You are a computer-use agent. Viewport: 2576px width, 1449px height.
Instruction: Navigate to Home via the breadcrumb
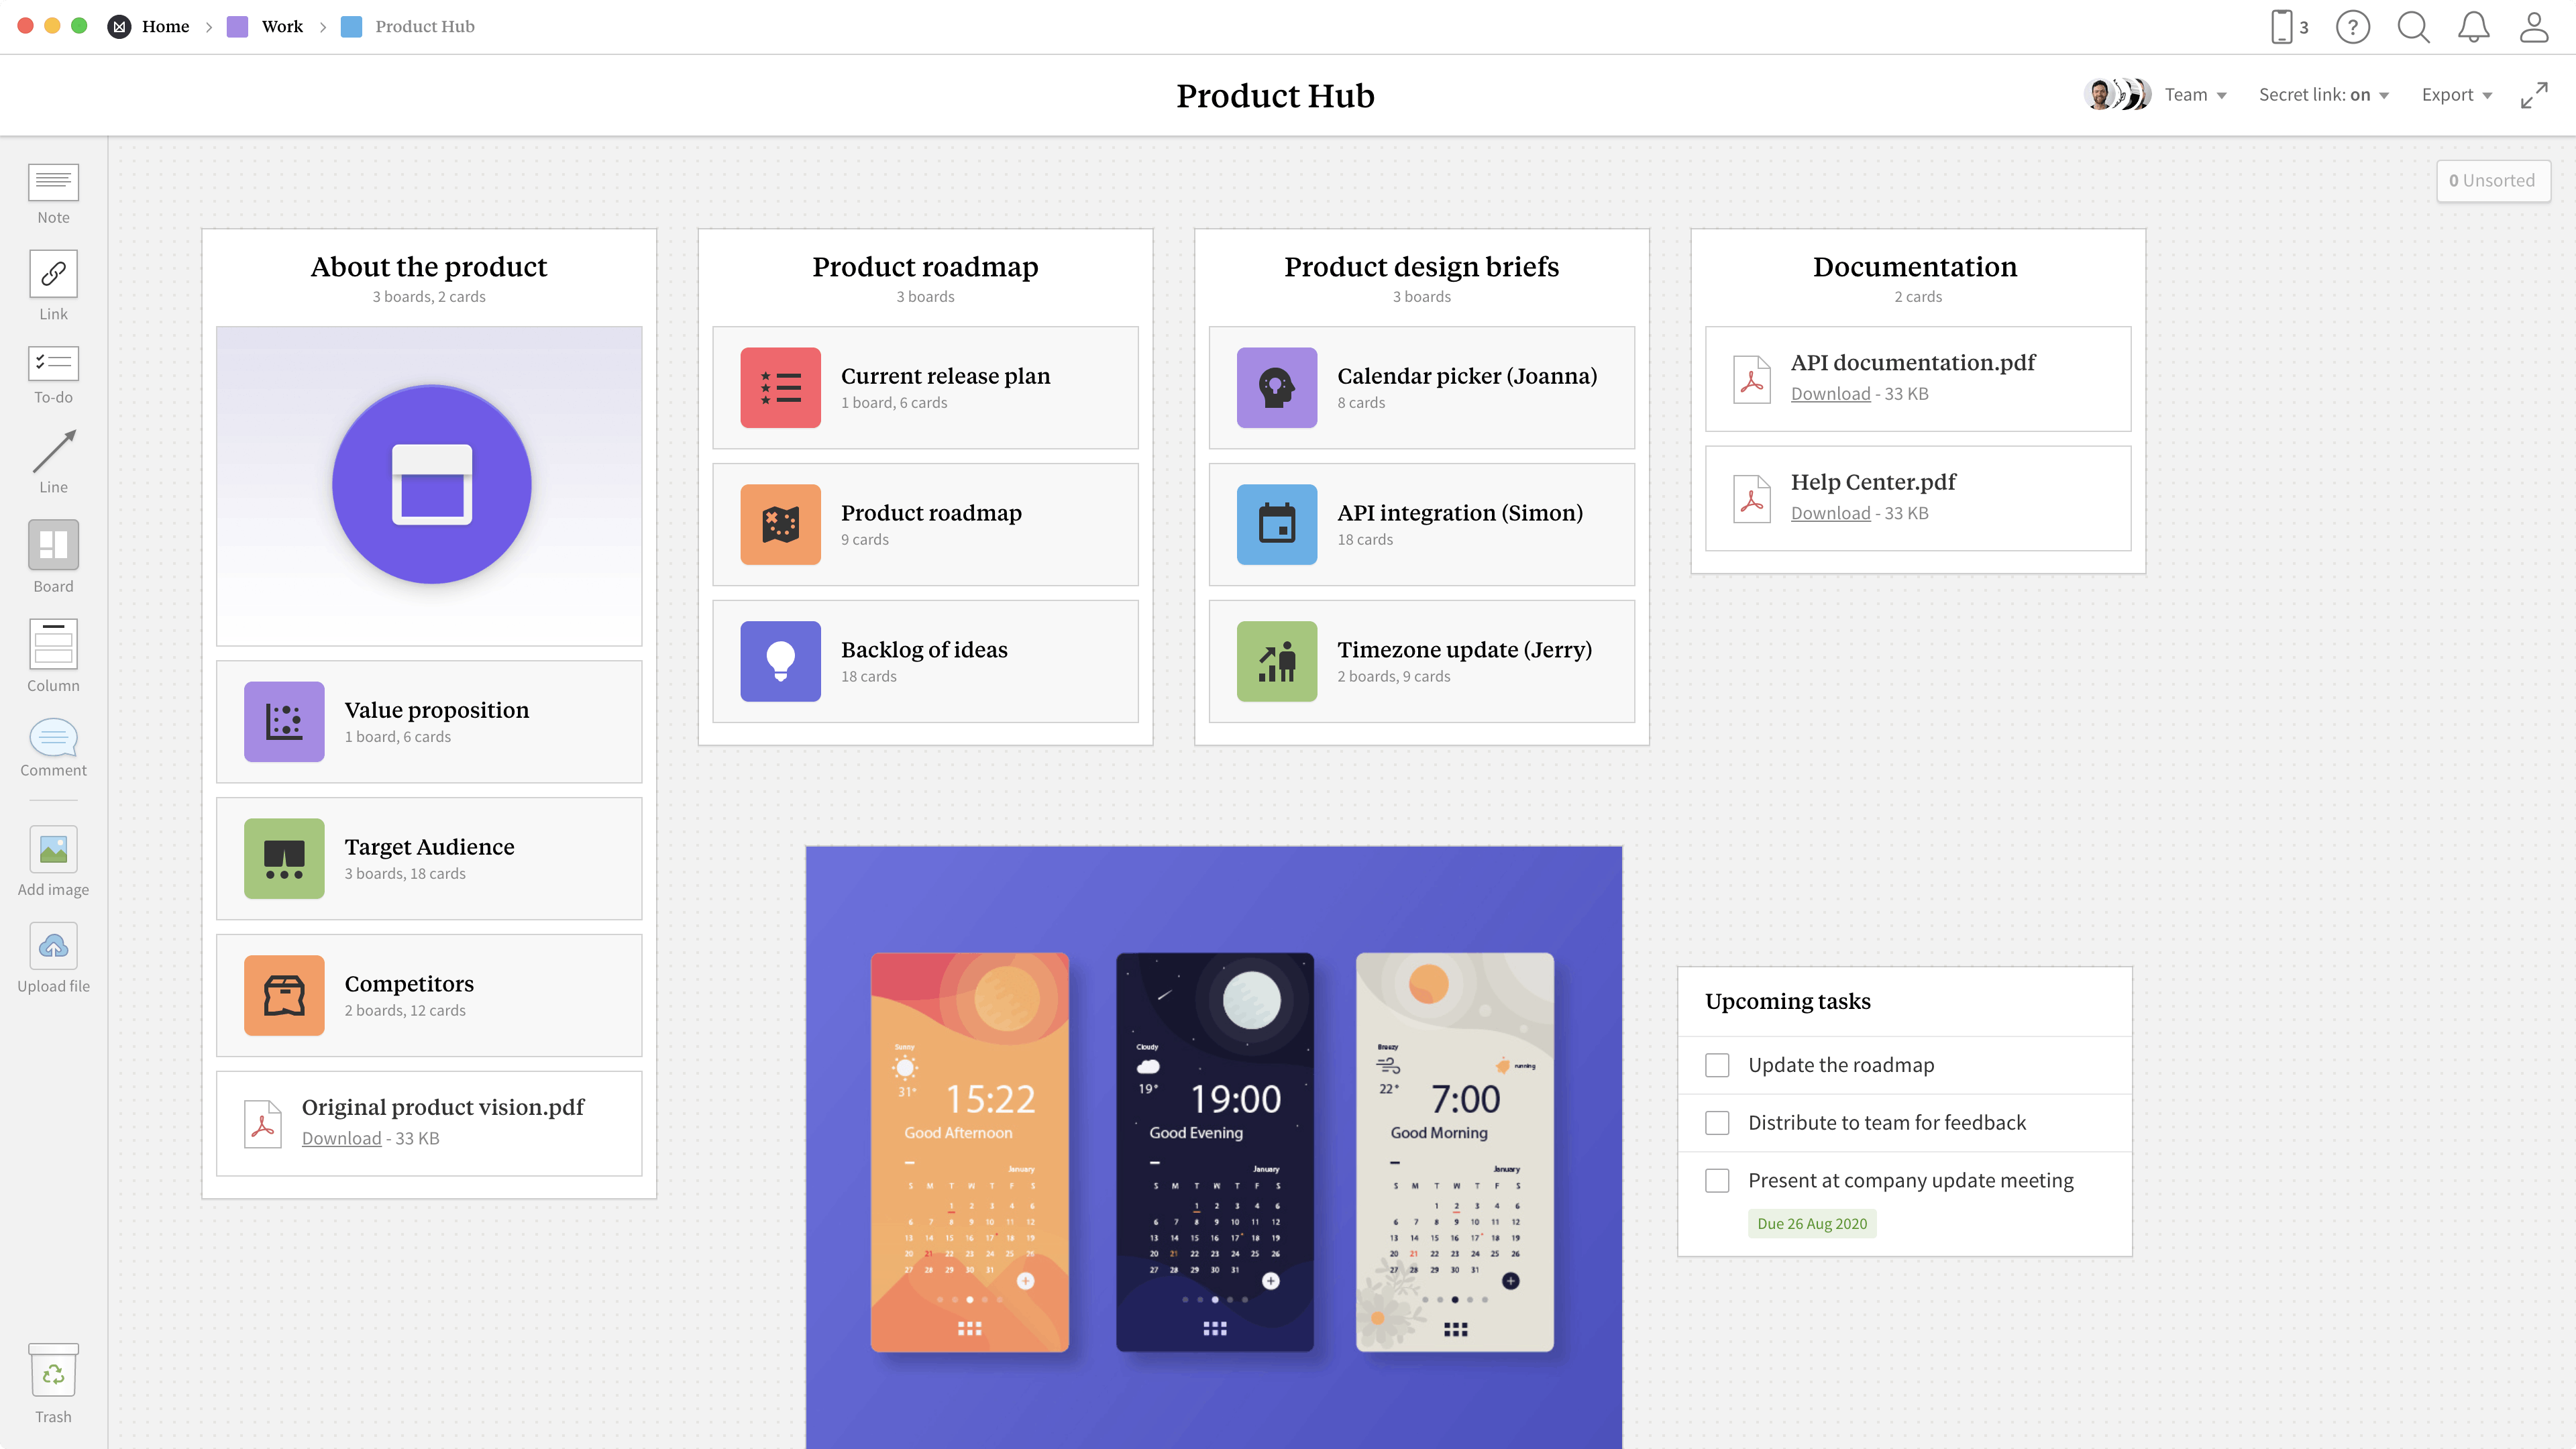pos(166,27)
